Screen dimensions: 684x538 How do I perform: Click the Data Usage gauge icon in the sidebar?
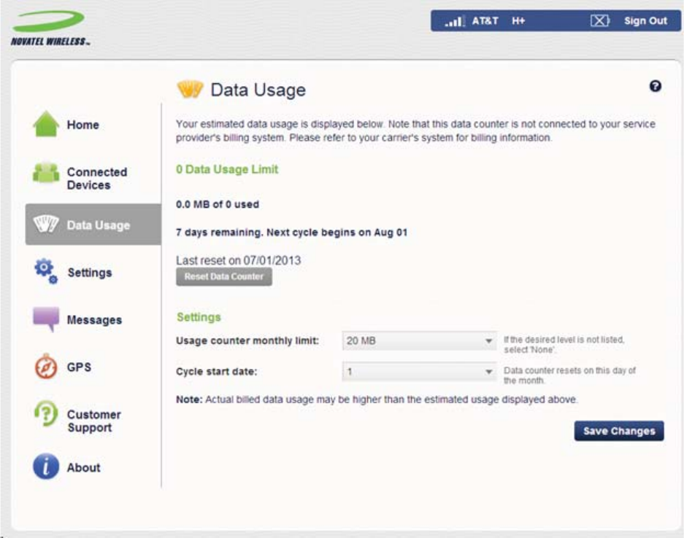click(x=46, y=224)
